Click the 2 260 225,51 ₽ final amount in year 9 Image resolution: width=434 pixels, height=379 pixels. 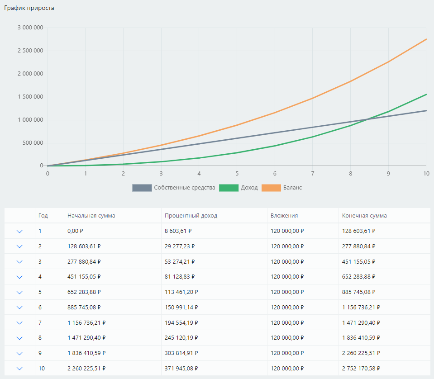(361, 353)
